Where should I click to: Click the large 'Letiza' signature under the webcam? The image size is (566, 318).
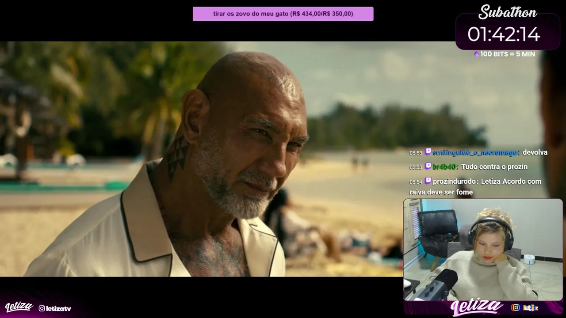tap(477, 308)
